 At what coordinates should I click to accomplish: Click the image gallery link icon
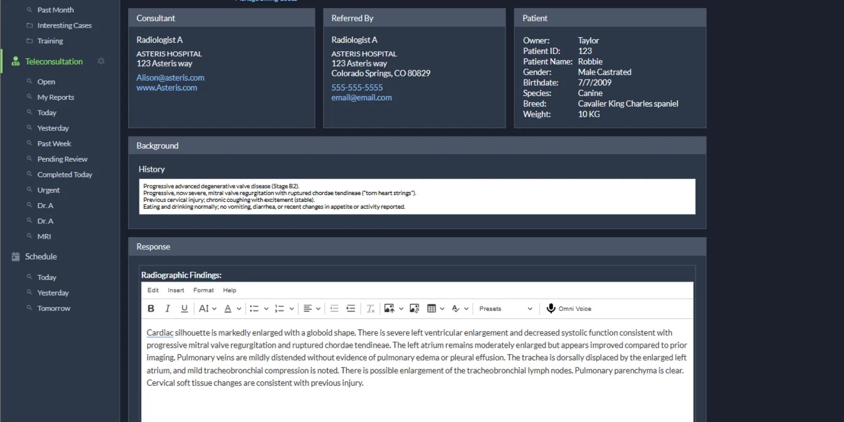point(414,309)
